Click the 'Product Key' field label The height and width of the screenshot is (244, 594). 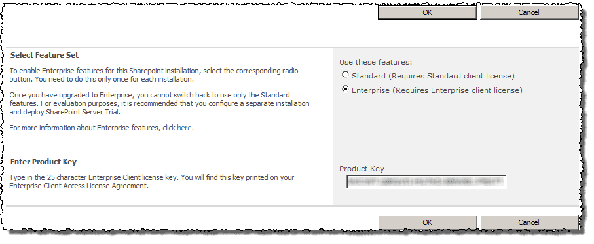362,169
